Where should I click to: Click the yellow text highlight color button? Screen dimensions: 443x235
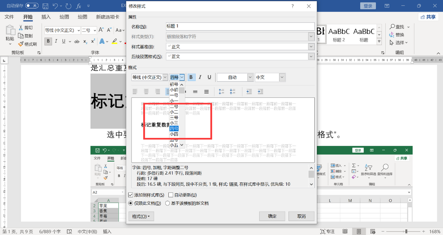point(115,41)
